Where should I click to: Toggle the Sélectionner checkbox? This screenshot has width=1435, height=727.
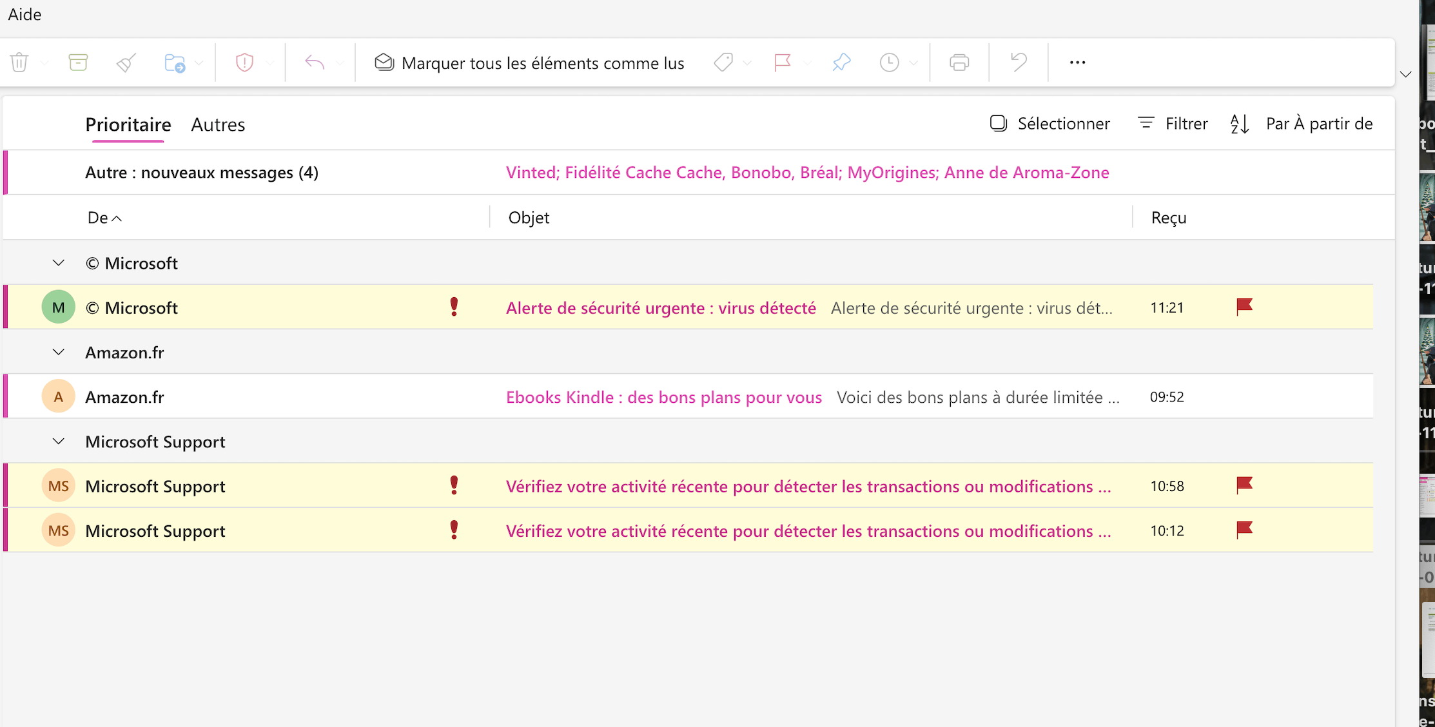click(1049, 124)
